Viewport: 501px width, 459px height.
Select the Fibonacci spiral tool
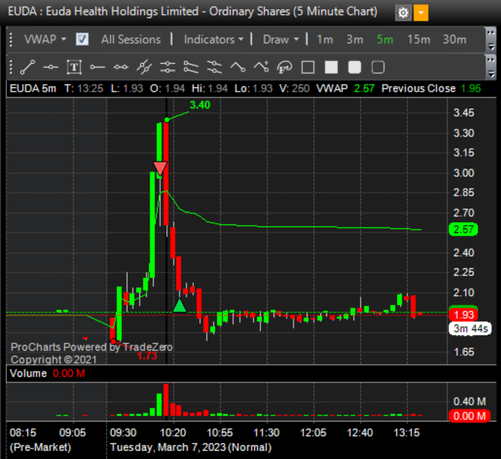tap(284, 67)
